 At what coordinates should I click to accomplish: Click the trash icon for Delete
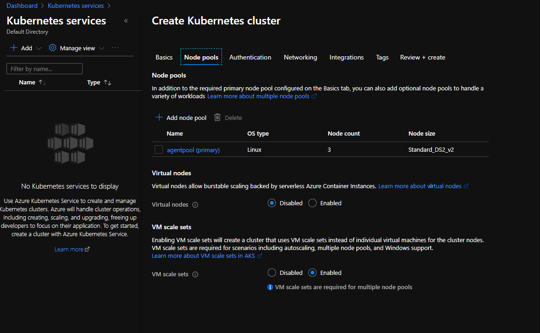[217, 117]
